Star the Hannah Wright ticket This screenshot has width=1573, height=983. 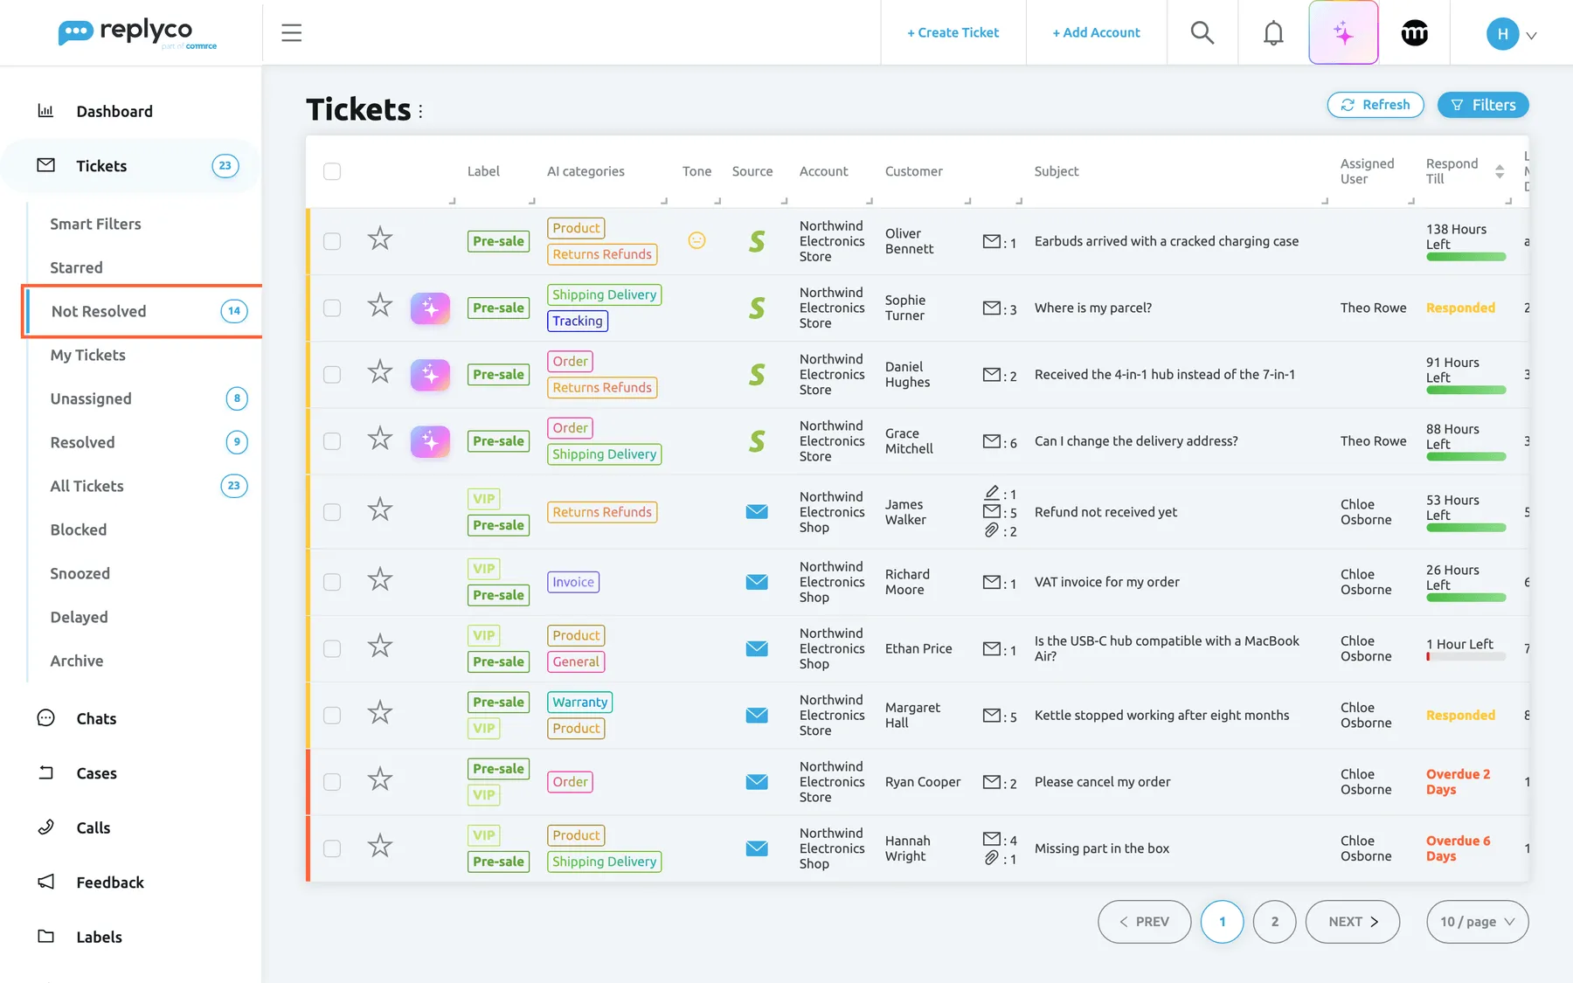[379, 846]
